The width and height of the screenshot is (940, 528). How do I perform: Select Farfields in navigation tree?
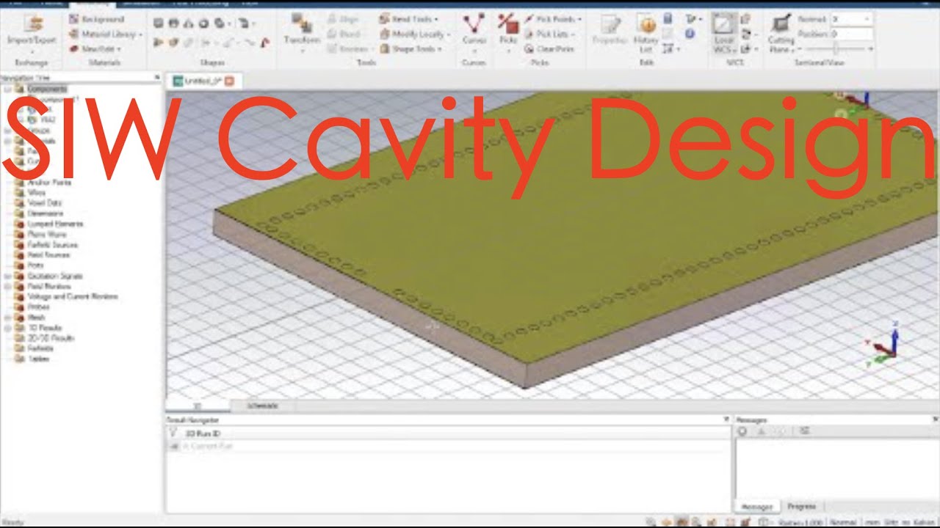coord(40,348)
